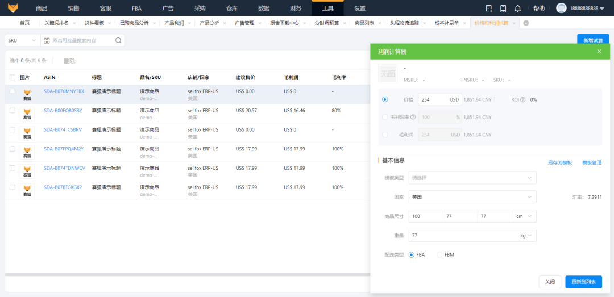Expand the weight unit kg dropdown

(x=526, y=235)
